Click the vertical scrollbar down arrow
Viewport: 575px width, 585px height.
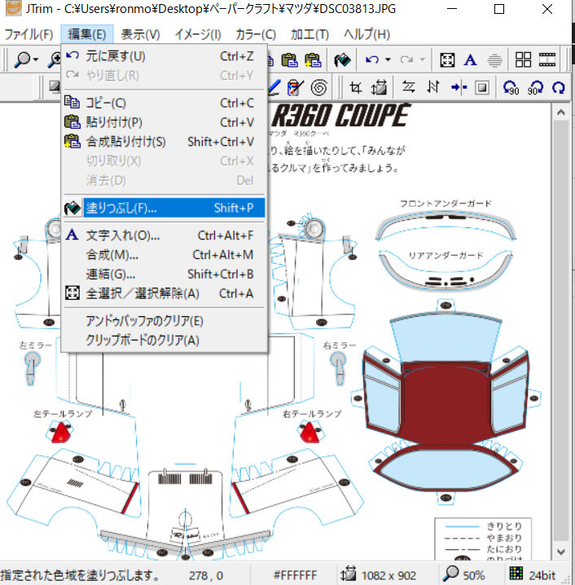(x=561, y=552)
